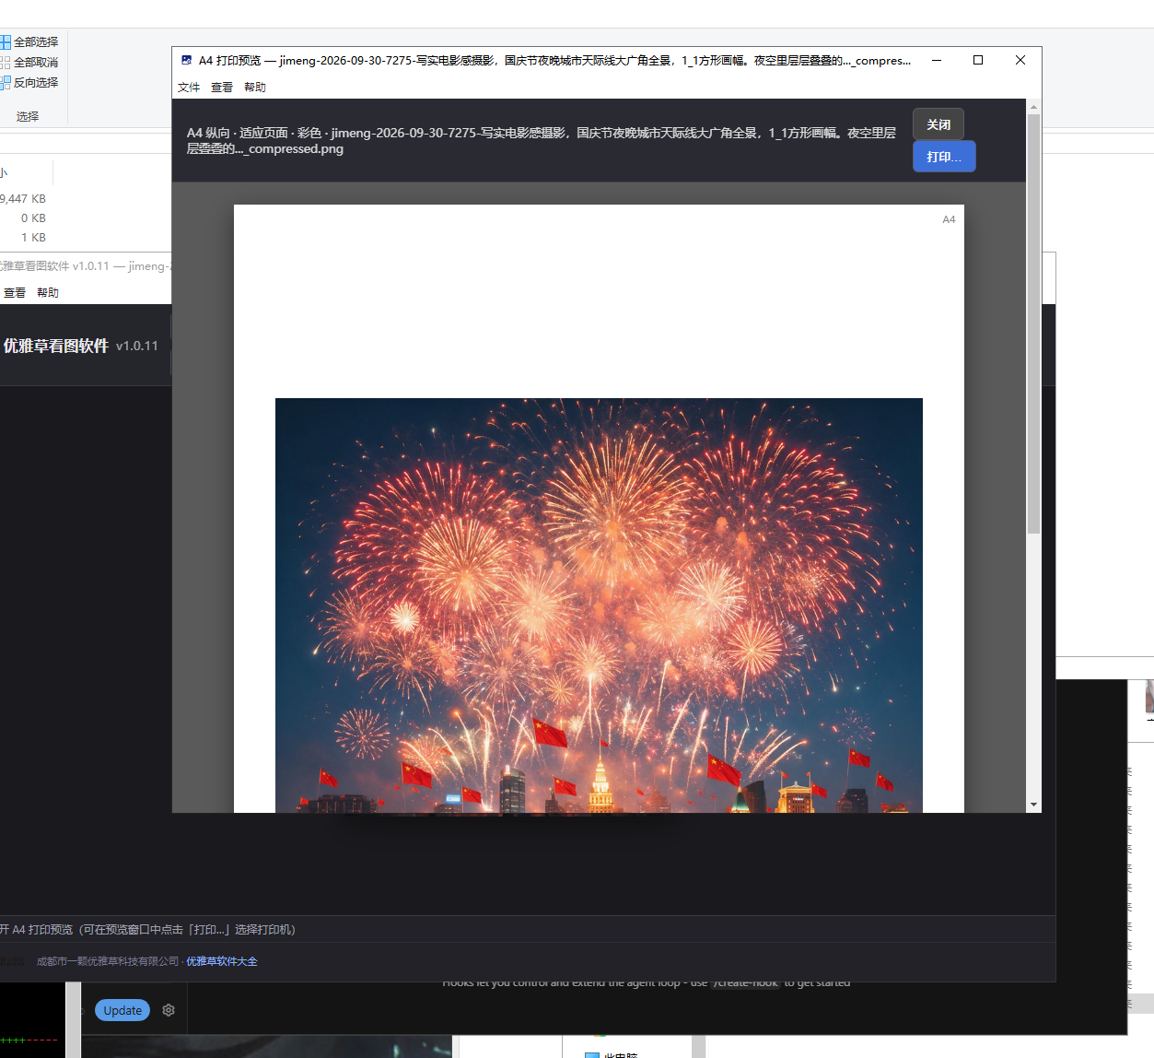Open 查看 menu in 优雅草看图软件 window
This screenshot has width=1154, height=1058.
15,292
